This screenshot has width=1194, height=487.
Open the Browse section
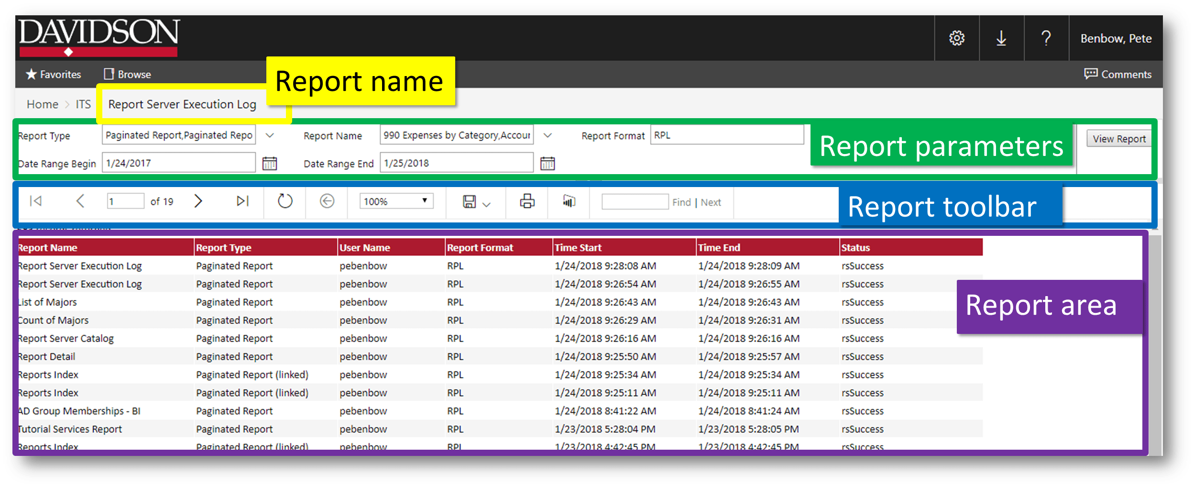tap(127, 74)
